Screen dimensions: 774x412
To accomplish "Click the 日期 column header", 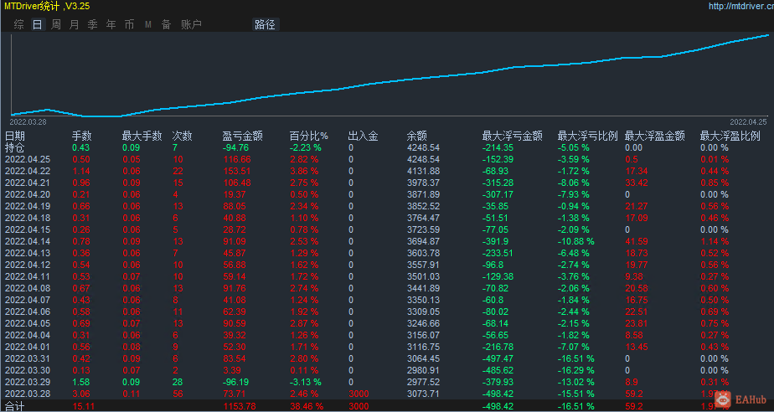I will point(15,136).
